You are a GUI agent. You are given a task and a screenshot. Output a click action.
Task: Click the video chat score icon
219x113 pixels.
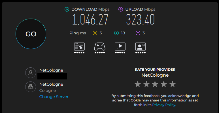click(x=141, y=48)
